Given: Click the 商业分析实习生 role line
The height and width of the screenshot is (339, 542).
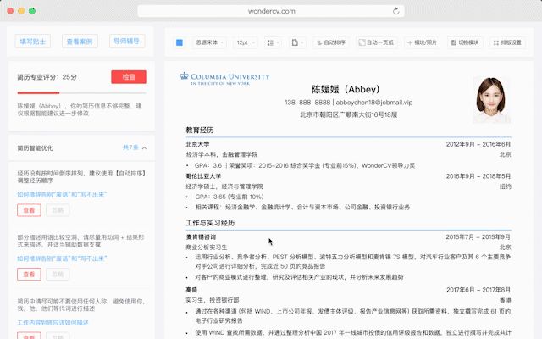Looking at the screenshot, I should click(x=207, y=247).
